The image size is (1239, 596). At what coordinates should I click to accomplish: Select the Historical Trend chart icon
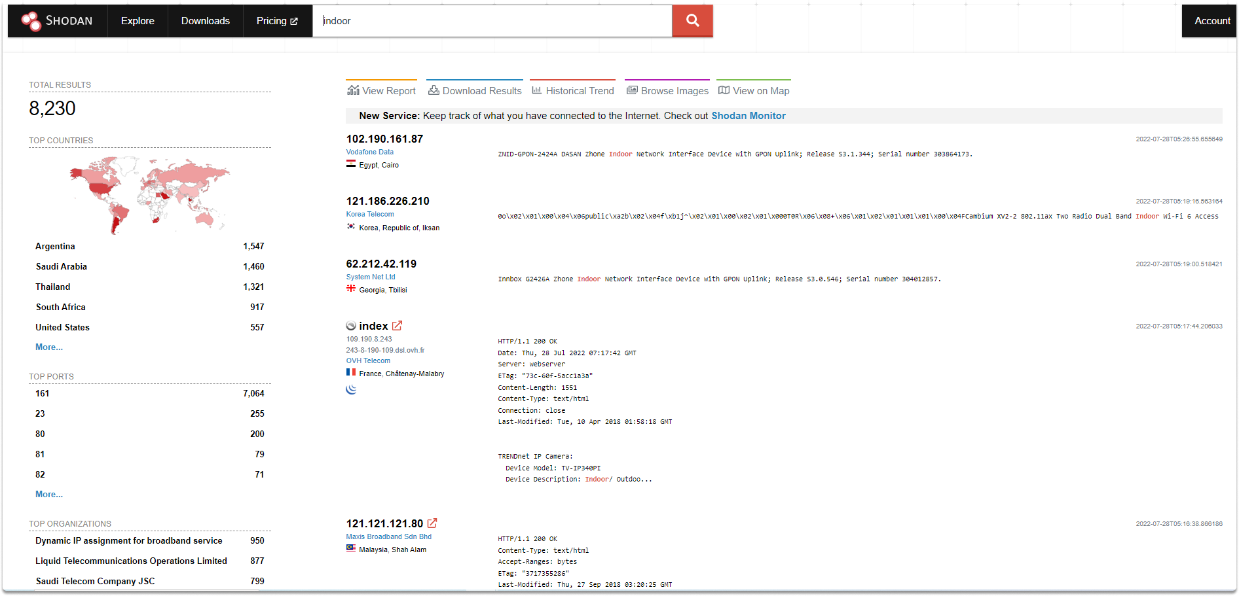coord(537,90)
